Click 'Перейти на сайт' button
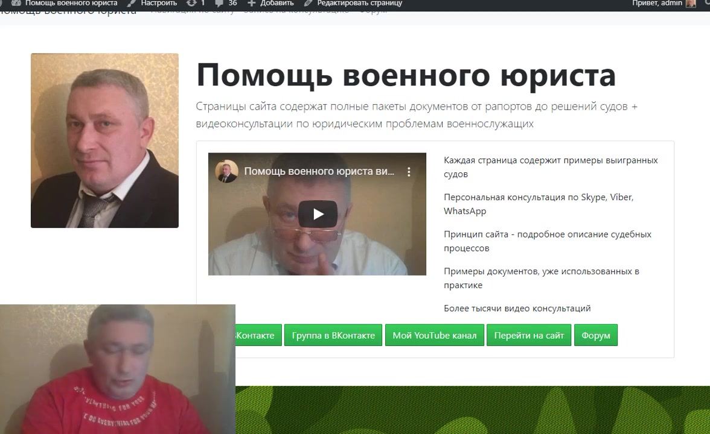The image size is (710, 434). 529,335
